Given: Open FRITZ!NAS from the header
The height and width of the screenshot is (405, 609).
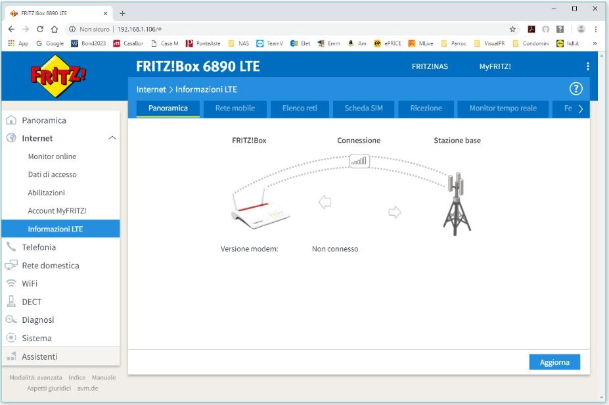Looking at the screenshot, I should coord(430,66).
